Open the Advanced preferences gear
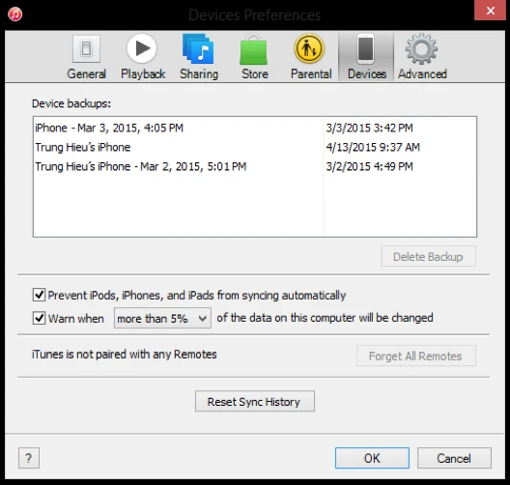The width and height of the screenshot is (510, 485). pos(422,57)
